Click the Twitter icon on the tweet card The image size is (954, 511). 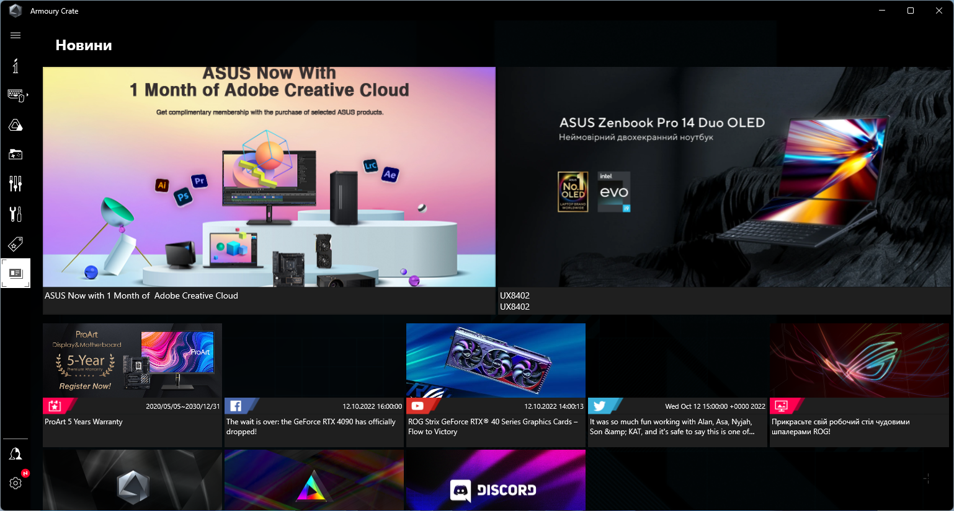(599, 406)
